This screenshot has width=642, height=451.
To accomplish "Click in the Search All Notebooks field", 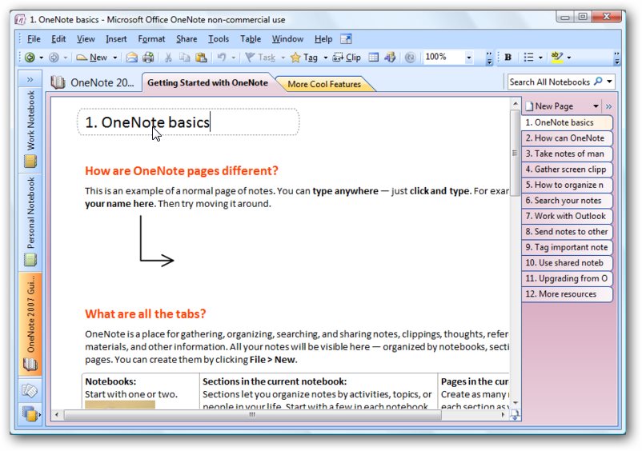I will point(550,82).
